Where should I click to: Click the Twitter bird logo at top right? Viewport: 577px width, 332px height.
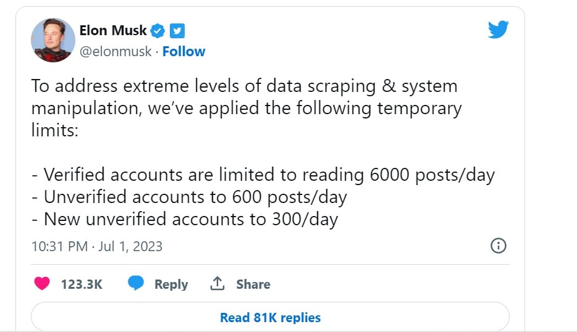tap(499, 30)
